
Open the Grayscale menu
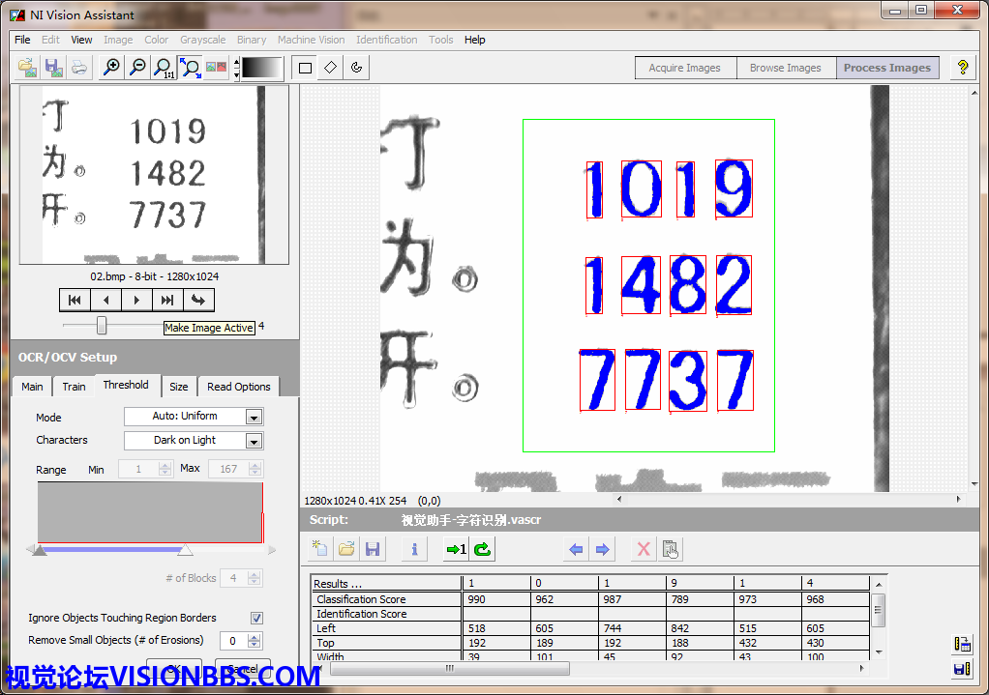[x=202, y=40]
